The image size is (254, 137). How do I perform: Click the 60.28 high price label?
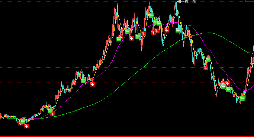coord(190,1)
